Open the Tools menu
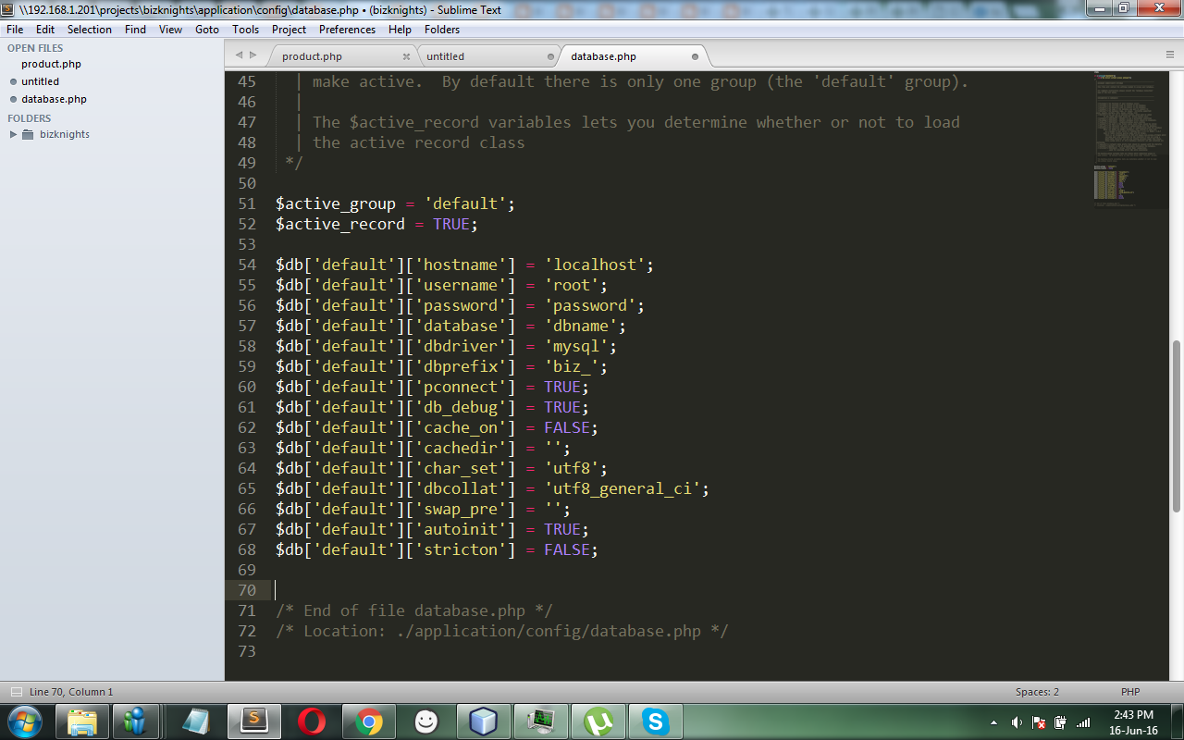 246,30
